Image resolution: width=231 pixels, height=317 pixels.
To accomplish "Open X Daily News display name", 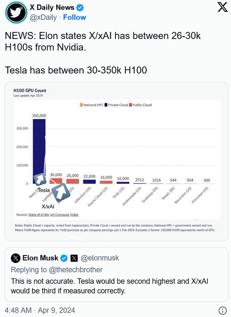I will (x=52, y=7).
